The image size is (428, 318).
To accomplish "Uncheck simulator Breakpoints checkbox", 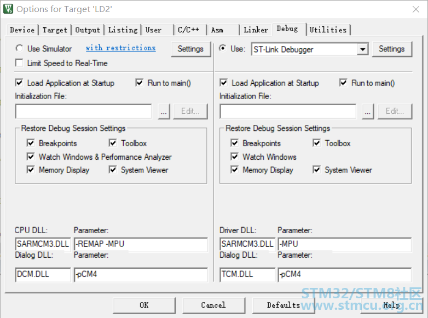I will click(31, 143).
